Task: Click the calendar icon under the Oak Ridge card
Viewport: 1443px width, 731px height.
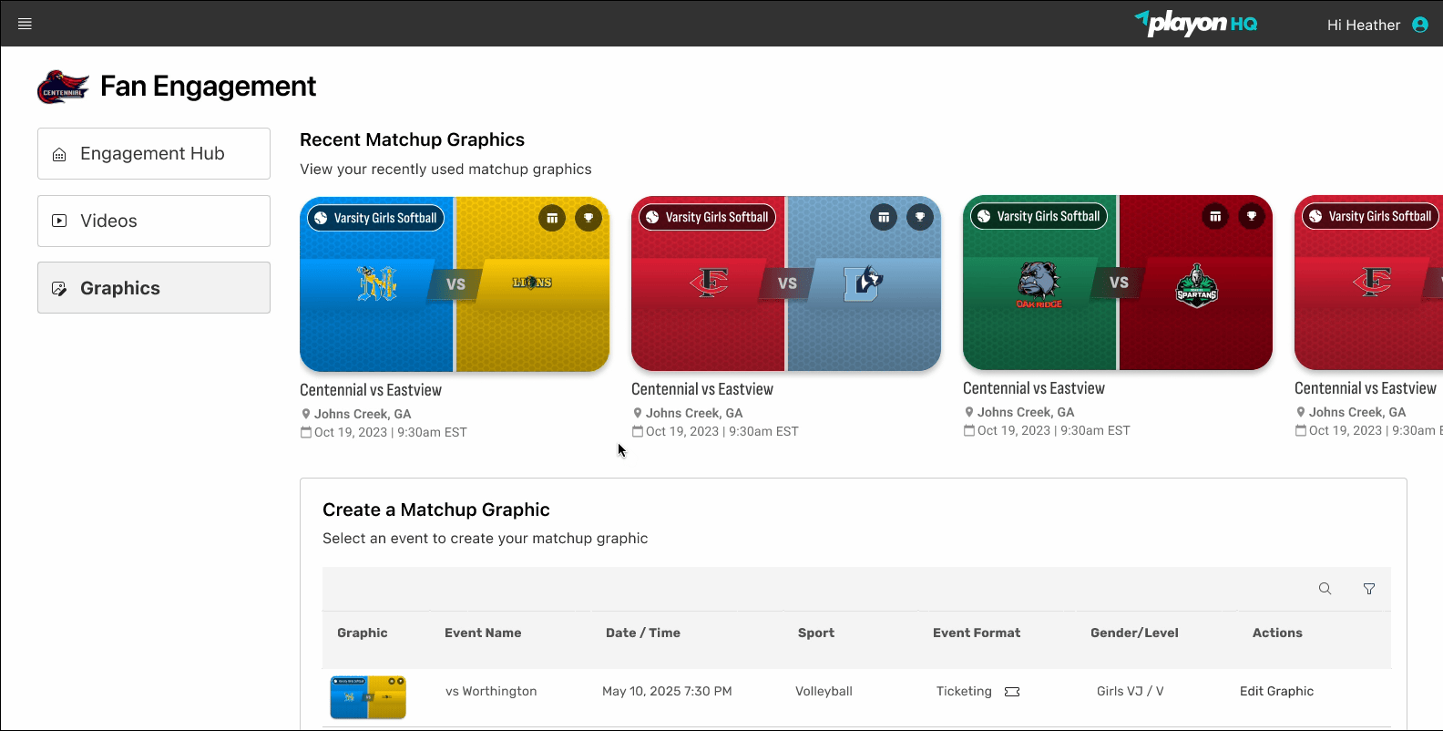Action: [x=969, y=430]
